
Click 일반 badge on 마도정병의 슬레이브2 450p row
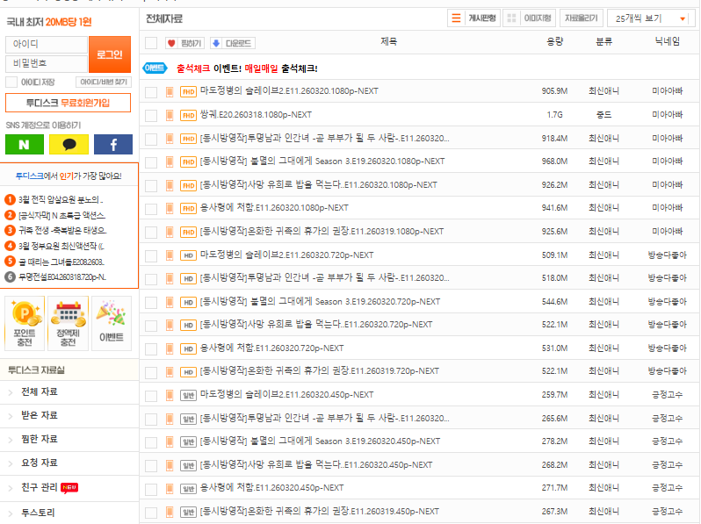pyautogui.click(x=188, y=395)
